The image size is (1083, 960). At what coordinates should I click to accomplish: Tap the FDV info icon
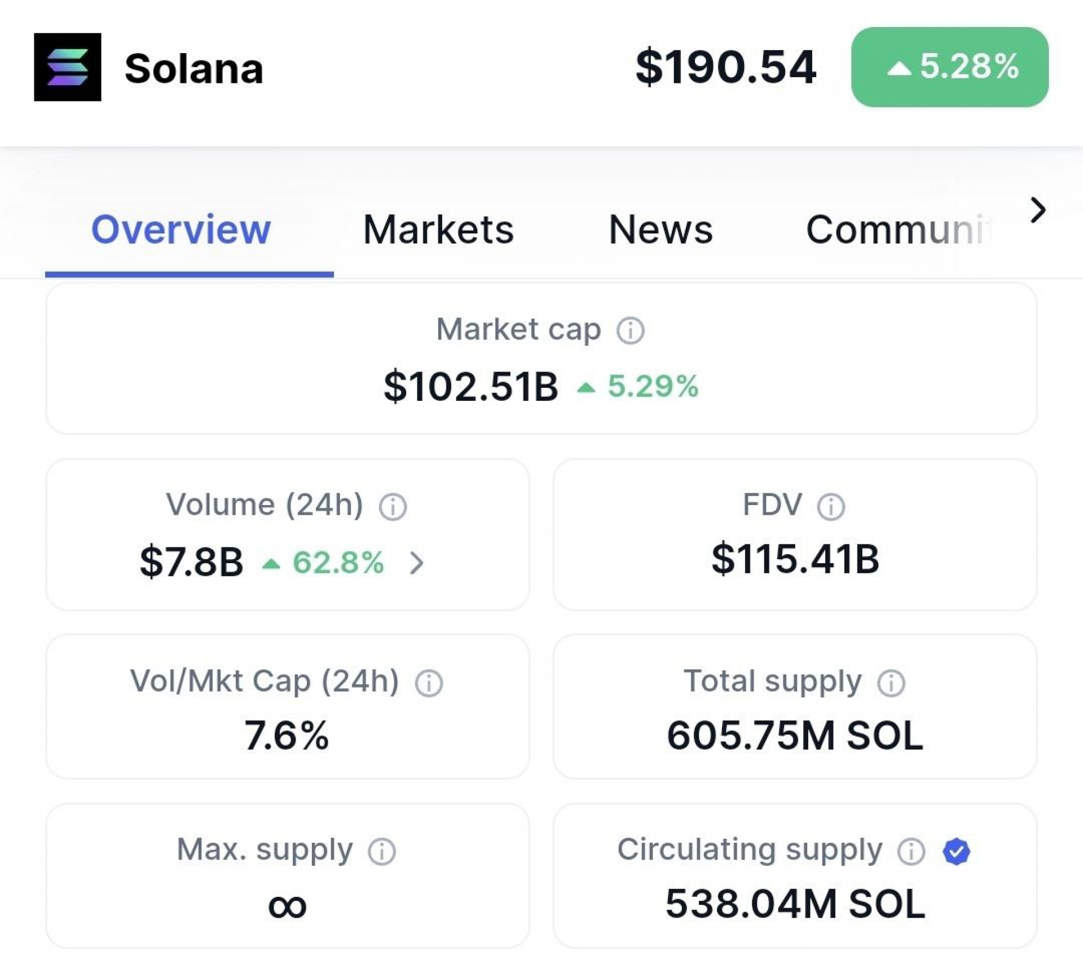point(830,506)
